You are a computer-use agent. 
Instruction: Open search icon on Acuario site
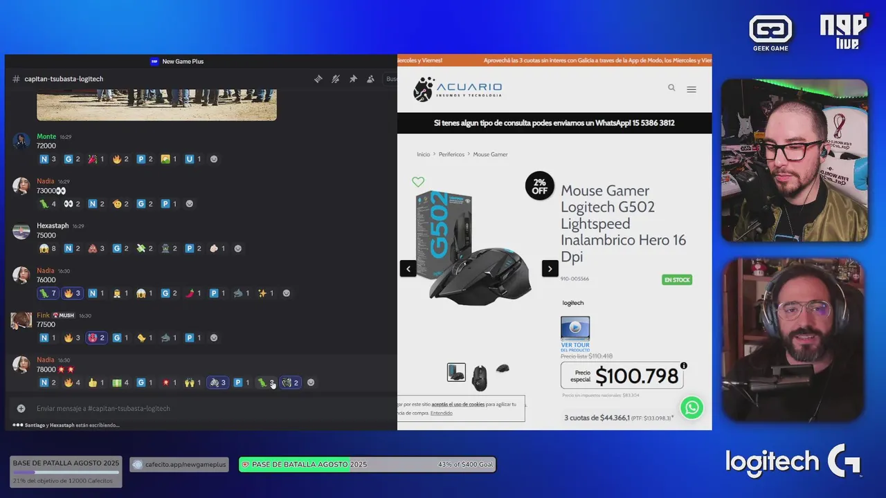pos(671,88)
